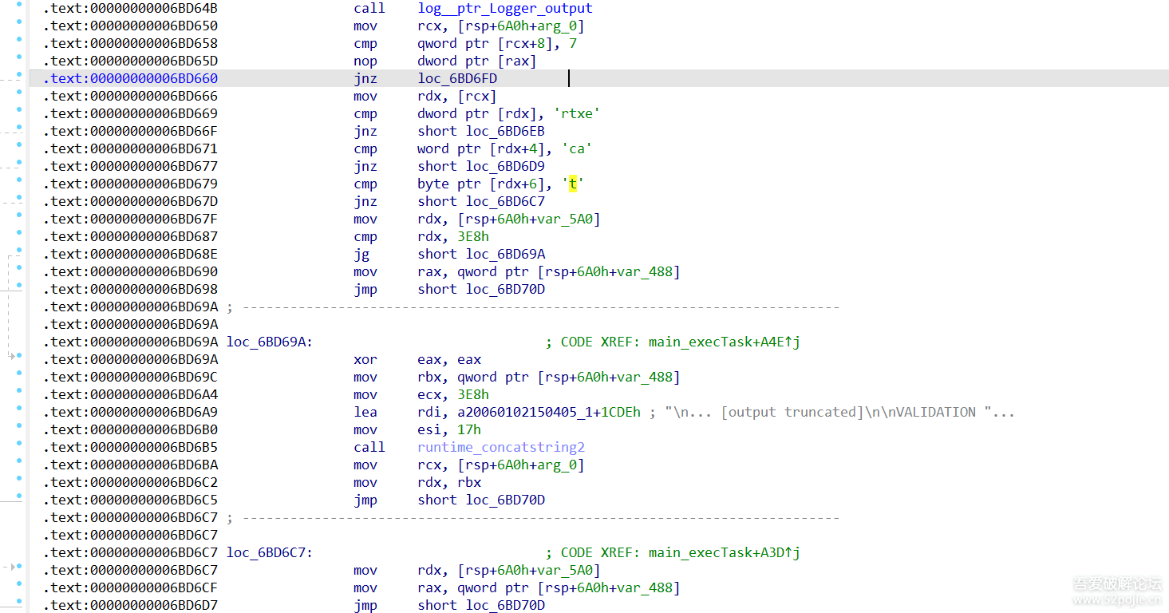Select the loc_6BD69A label definition
This screenshot has width=1169, height=613.
269,342
